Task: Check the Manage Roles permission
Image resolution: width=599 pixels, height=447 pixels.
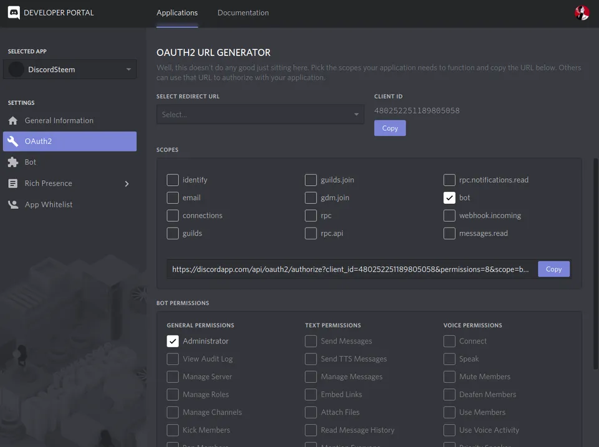Action: click(173, 395)
